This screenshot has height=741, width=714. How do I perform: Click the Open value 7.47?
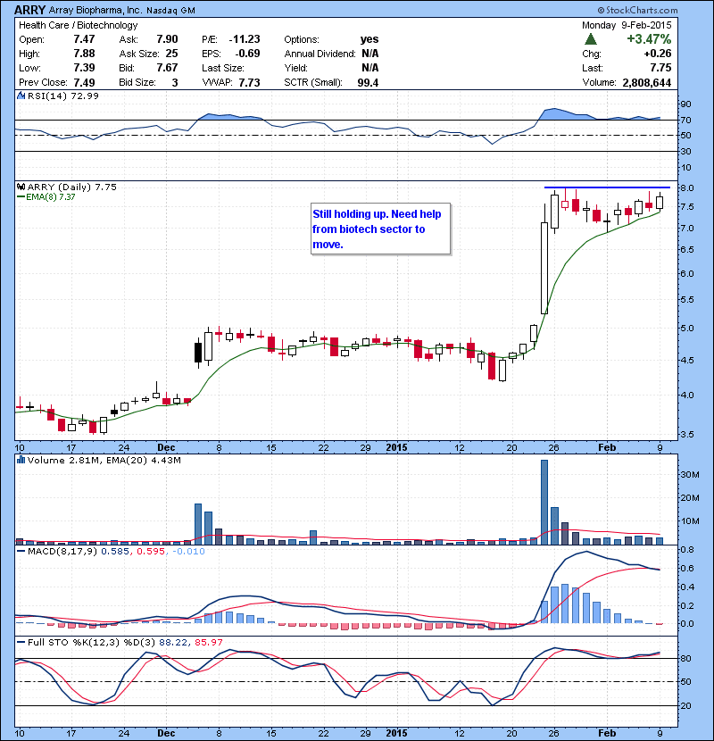point(84,39)
